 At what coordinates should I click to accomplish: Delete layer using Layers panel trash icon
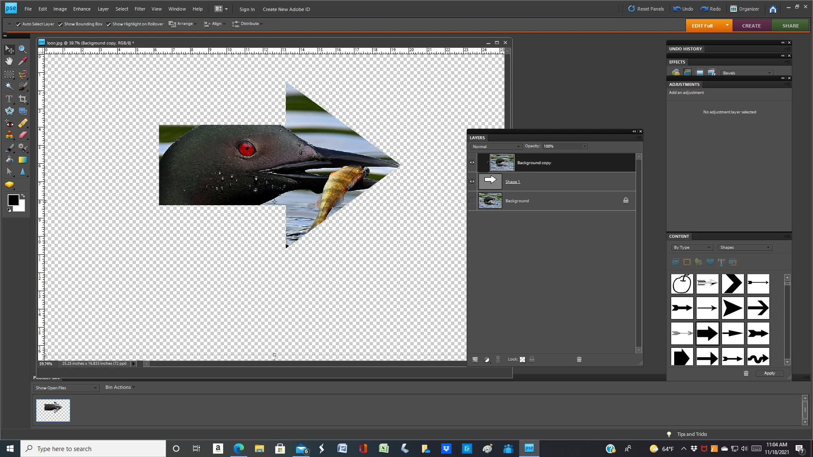point(579,359)
